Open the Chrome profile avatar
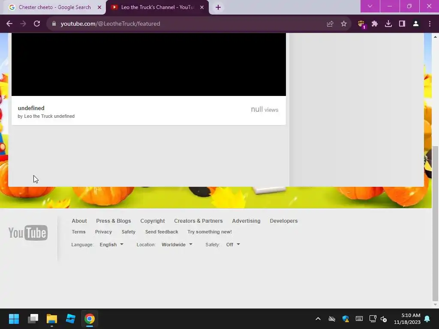Viewport: 439px width, 329px height. (416, 24)
